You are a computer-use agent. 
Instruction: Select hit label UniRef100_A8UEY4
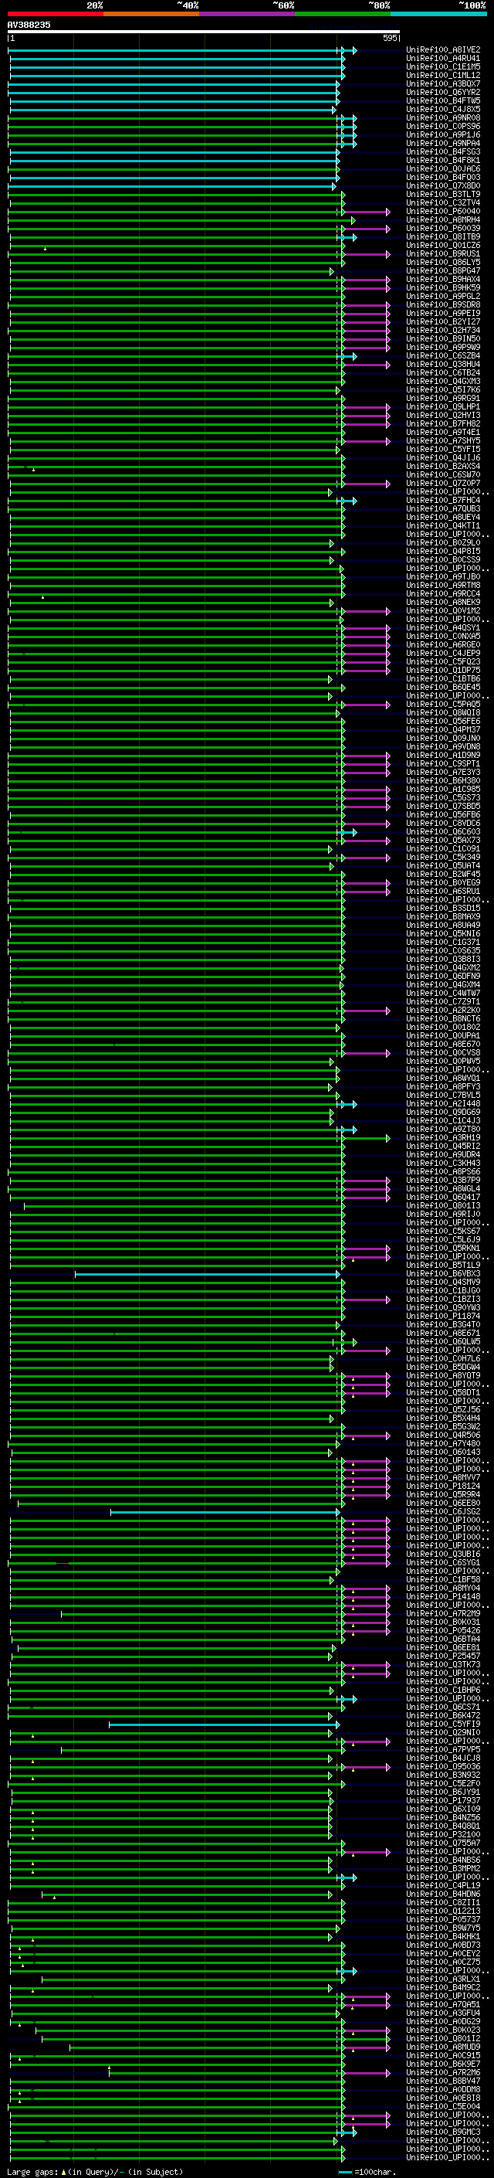(443, 518)
